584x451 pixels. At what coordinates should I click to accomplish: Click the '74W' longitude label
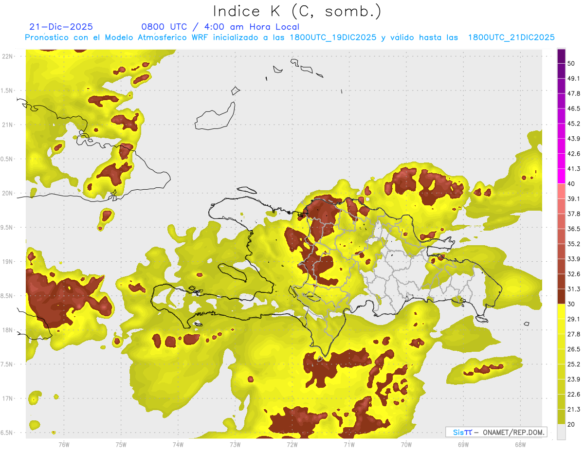pos(178,444)
